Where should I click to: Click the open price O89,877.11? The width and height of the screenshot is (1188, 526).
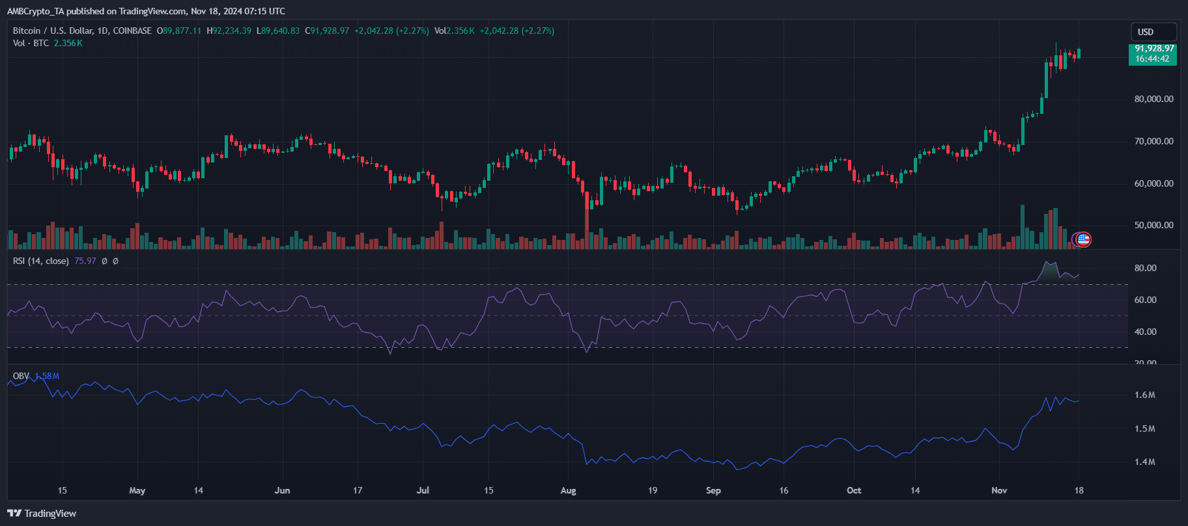[x=179, y=31]
